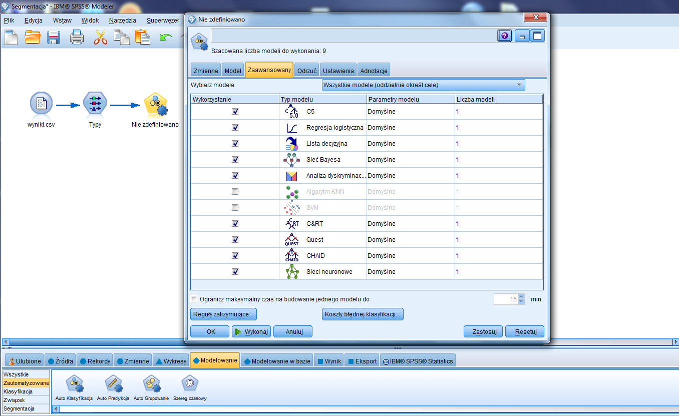Viewport: 679px width, 416px height.
Task: Click the Auto Grupowanie palette node
Action: click(x=151, y=384)
